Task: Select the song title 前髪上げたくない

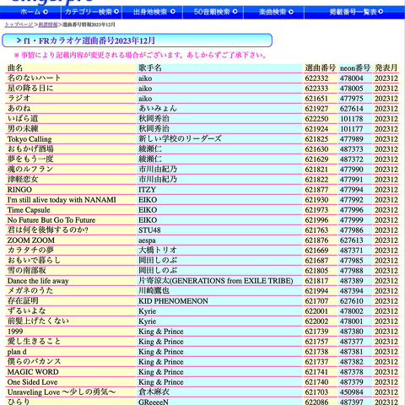Action: [x=38, y=321]
